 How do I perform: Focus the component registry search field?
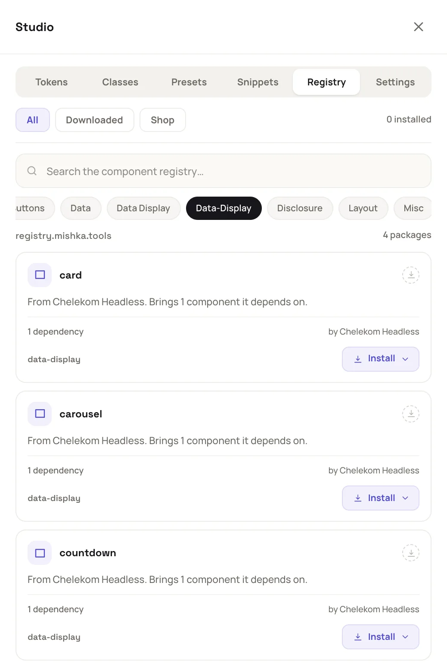[x=223, y=171]
